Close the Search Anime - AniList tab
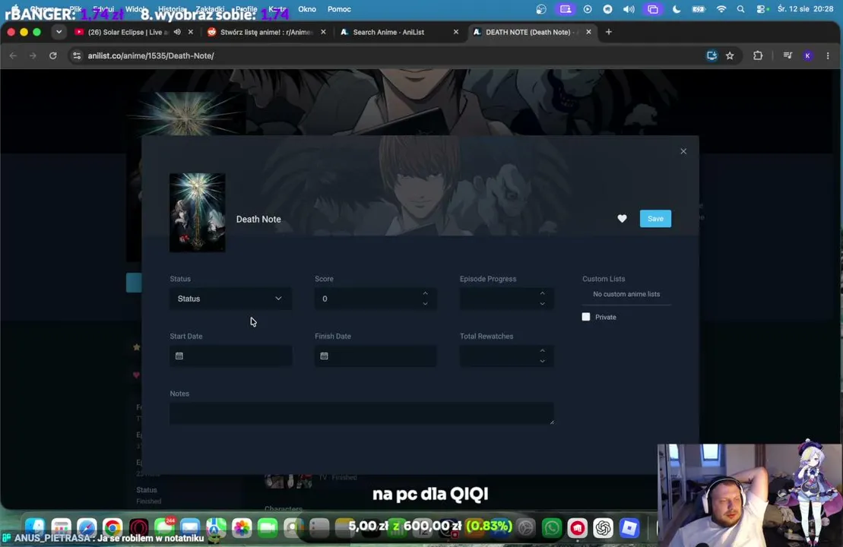This screenshot has height=547, width=843. 456,32
